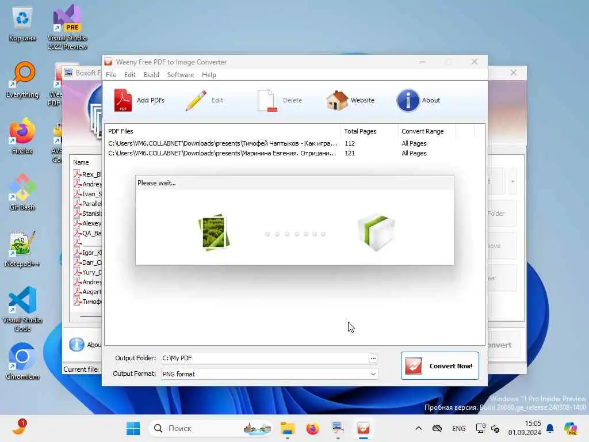Open Firefox desktop shortcut

coord(22,136)
